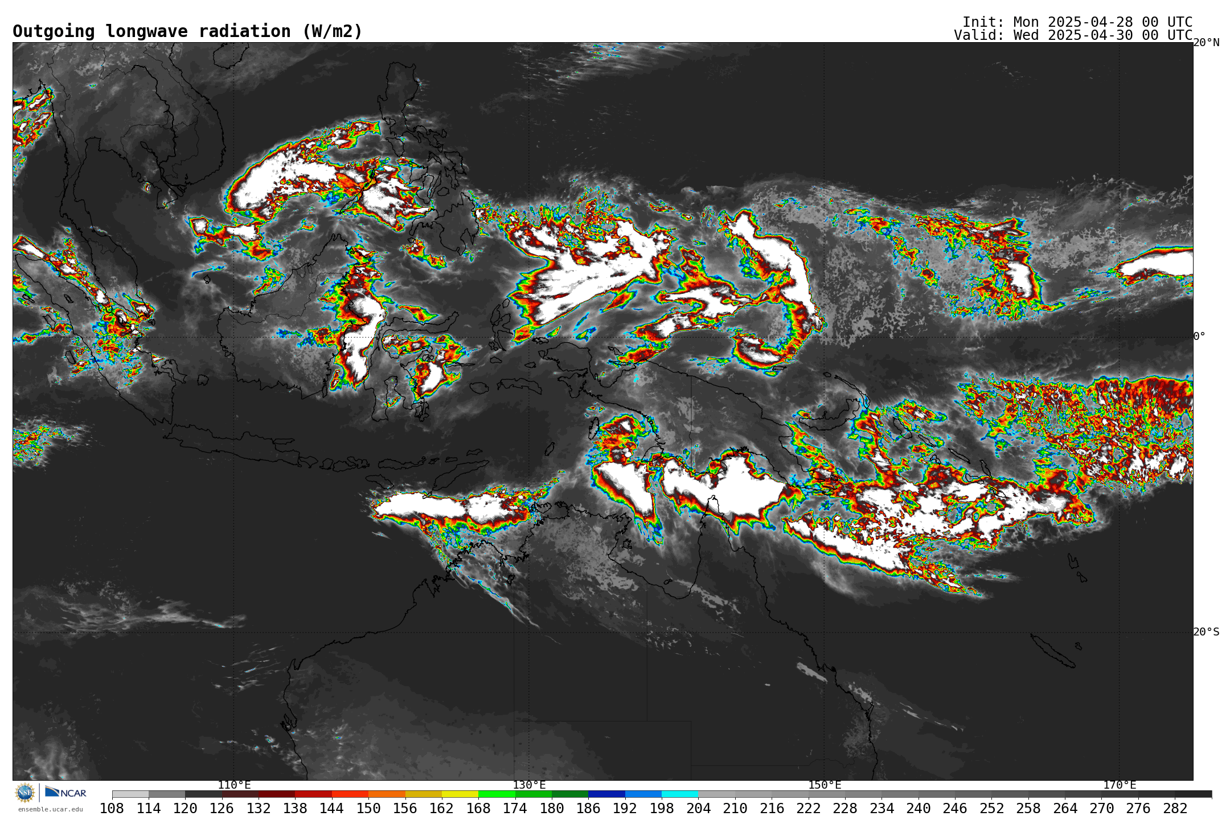Click the colorbar value 258
The height and width of the screenshot is (816, 1230).
tap(1028, 809)
